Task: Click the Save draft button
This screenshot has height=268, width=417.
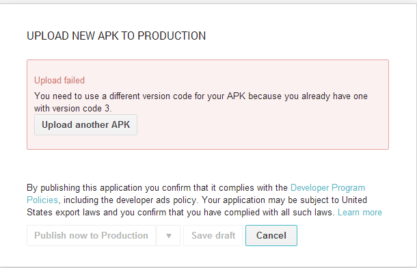Action: click(x=213, y=236)
